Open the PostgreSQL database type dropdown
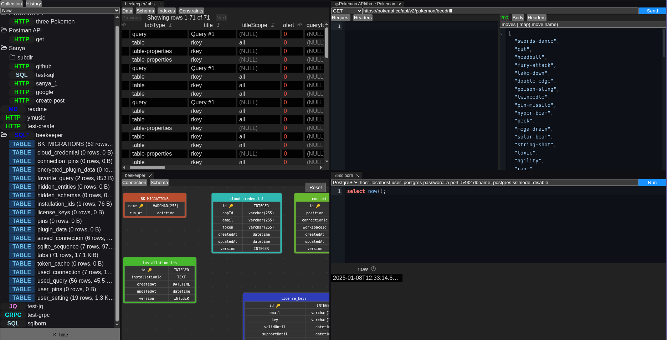This screenshot has width=667, height=340. coord(345,183)
